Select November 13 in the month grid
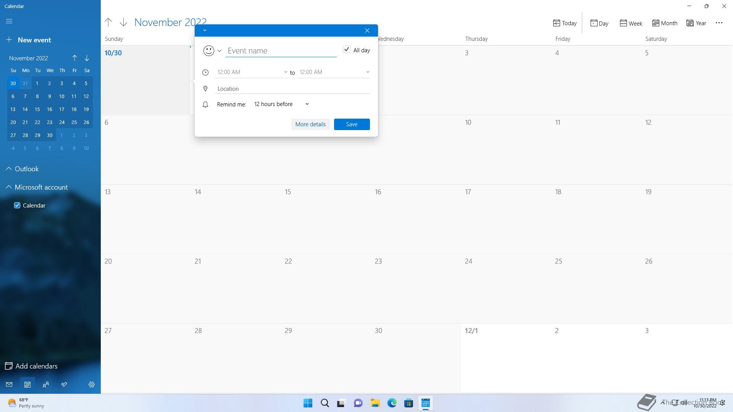733x412 pixels. [x=145, y=219]
